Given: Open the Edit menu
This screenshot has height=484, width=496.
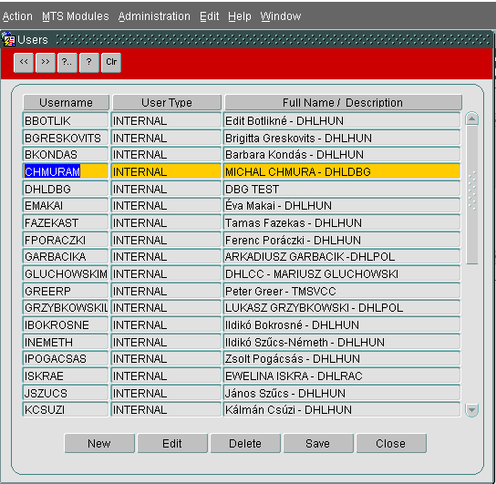Looking at the screenshot, I should 209,16.
